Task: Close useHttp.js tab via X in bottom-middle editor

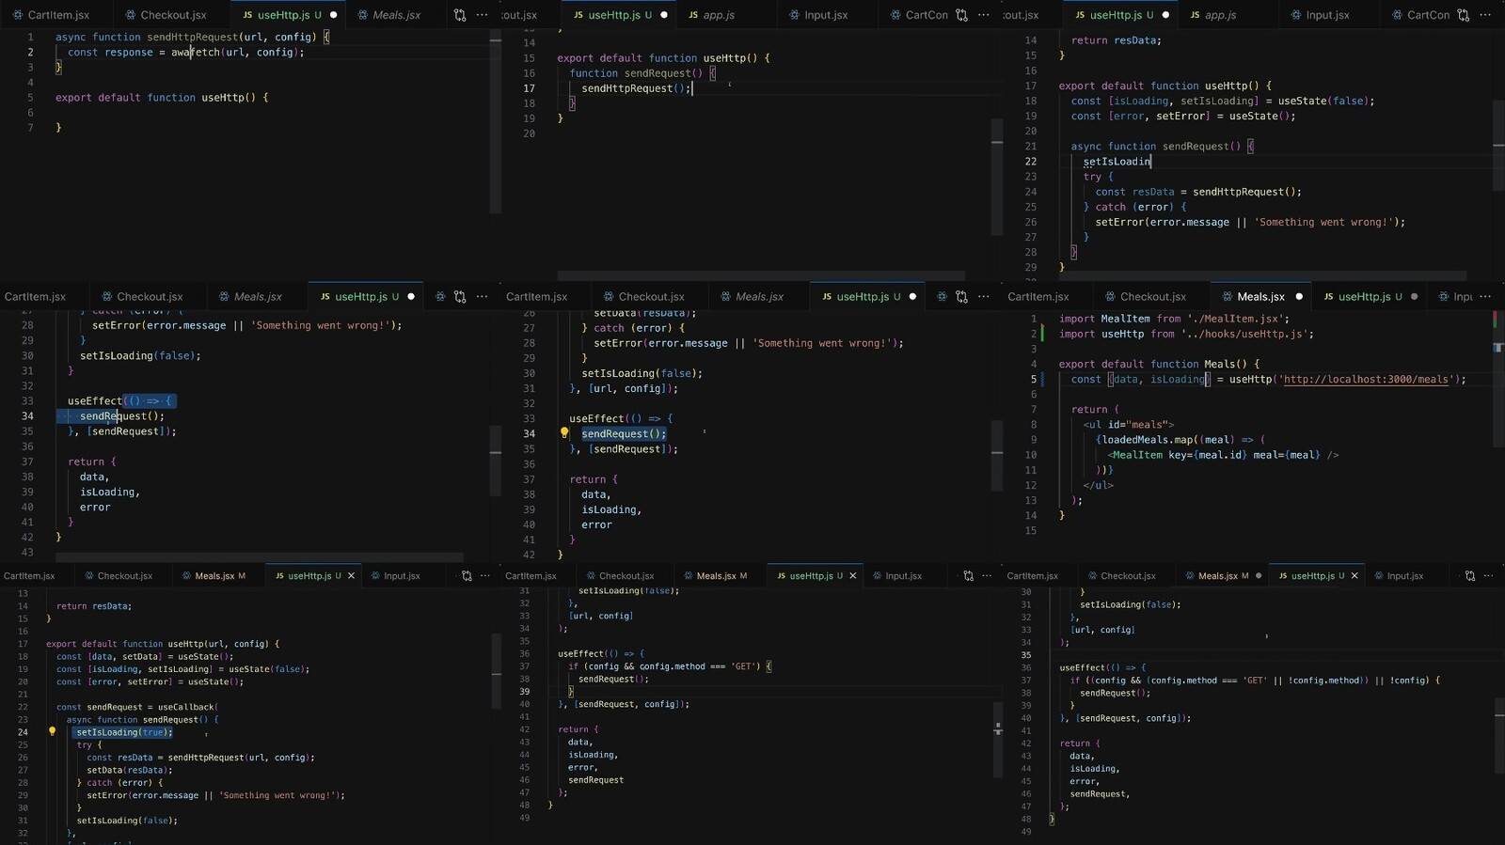Action: coord(853,576)
